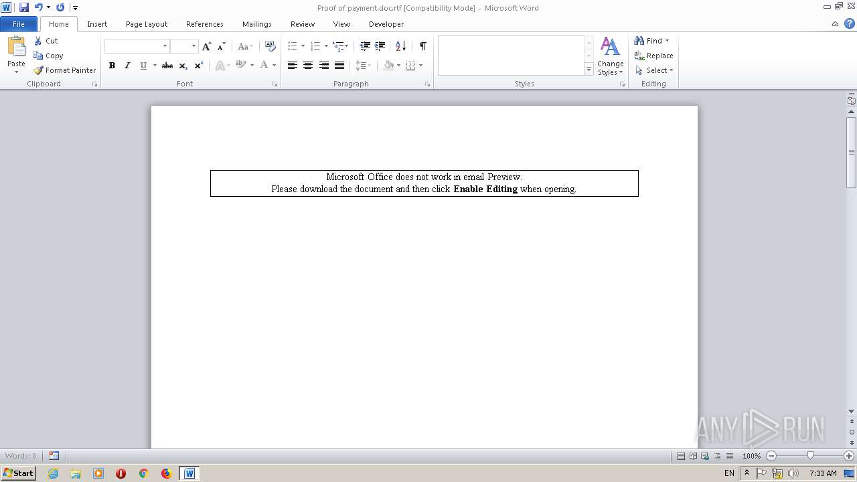The width and height of the screenshot is (857, 482).
Task: Save the document from Quick Access
Action: coord(24,7)
